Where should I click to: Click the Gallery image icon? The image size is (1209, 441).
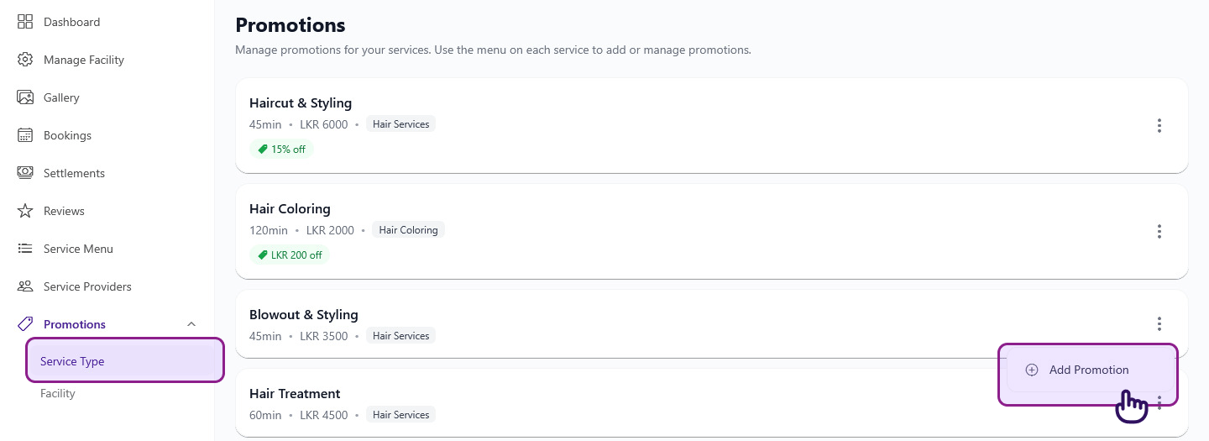(x=25, y=97)
